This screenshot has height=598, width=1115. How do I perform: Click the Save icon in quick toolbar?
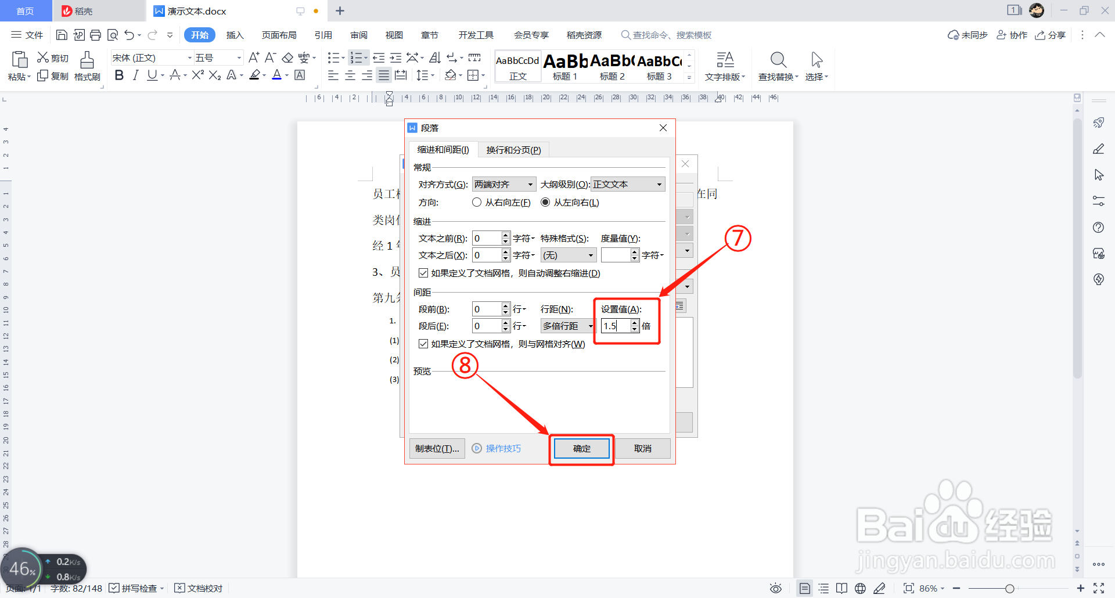tap(62, 35)
